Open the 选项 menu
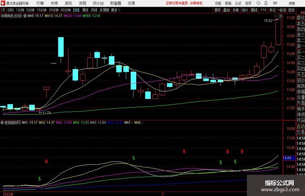Screen dimensions: 305x196 (x=248, y=3)
